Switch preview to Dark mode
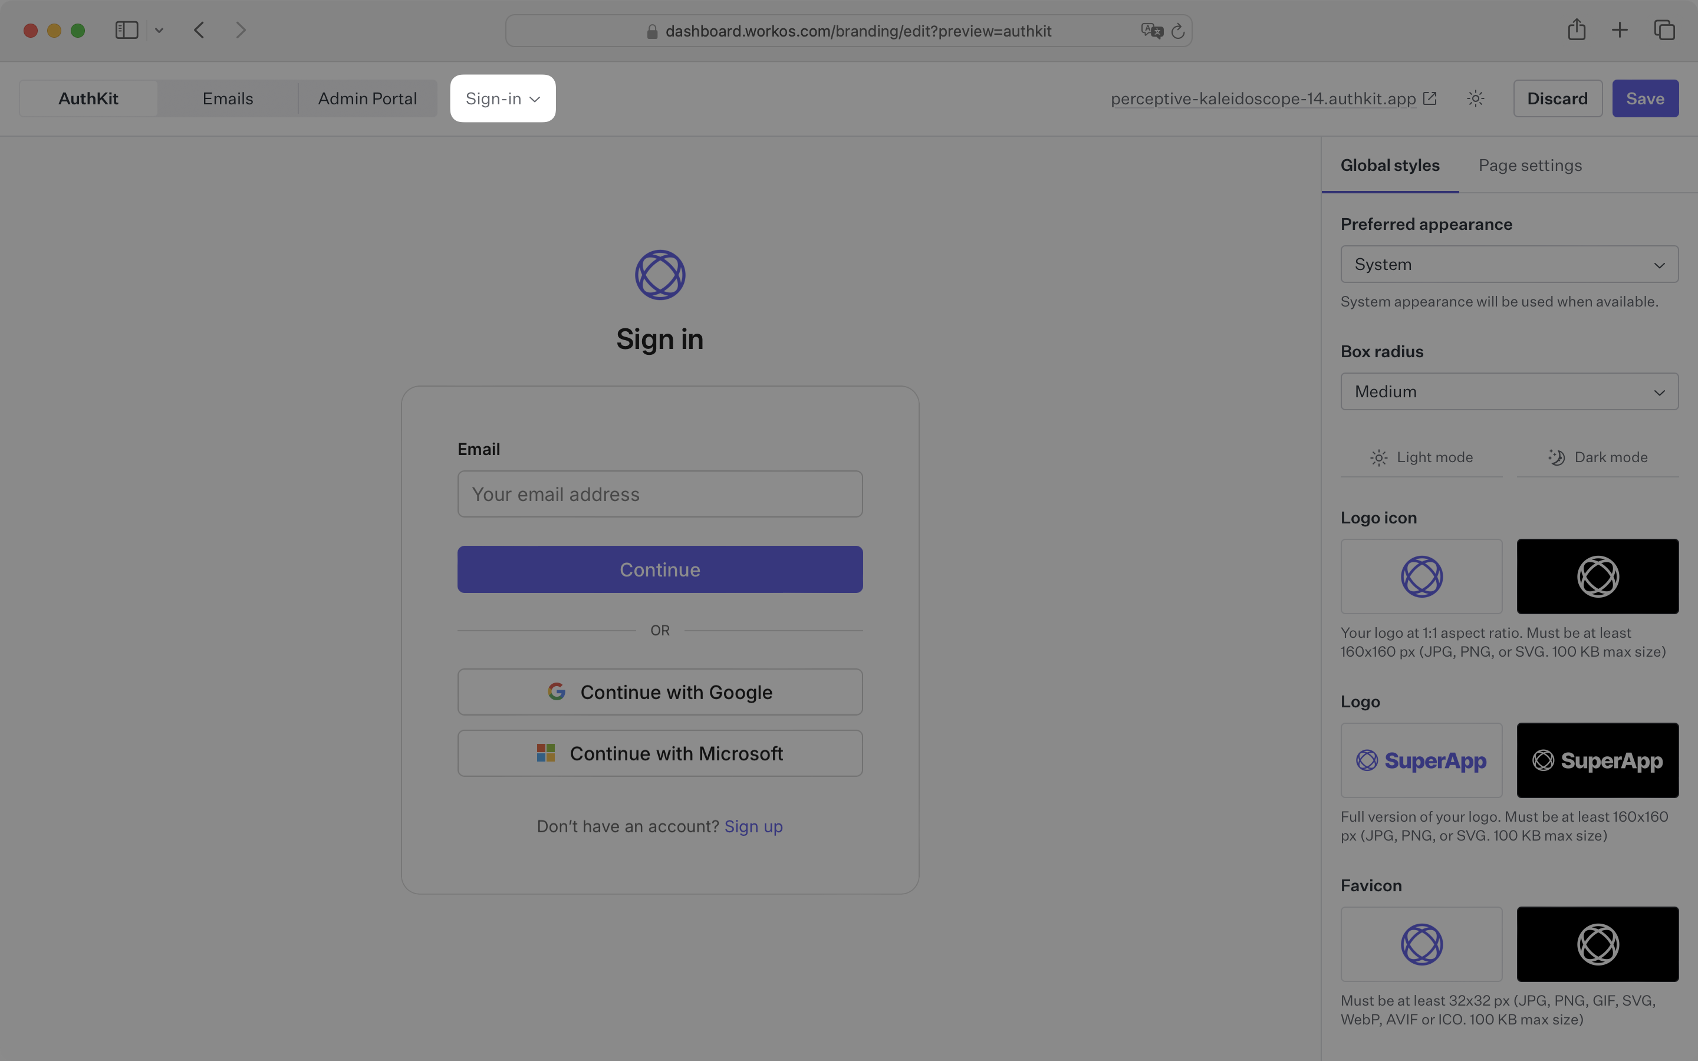The image size is (1698, 1061). pos(1598,457)
